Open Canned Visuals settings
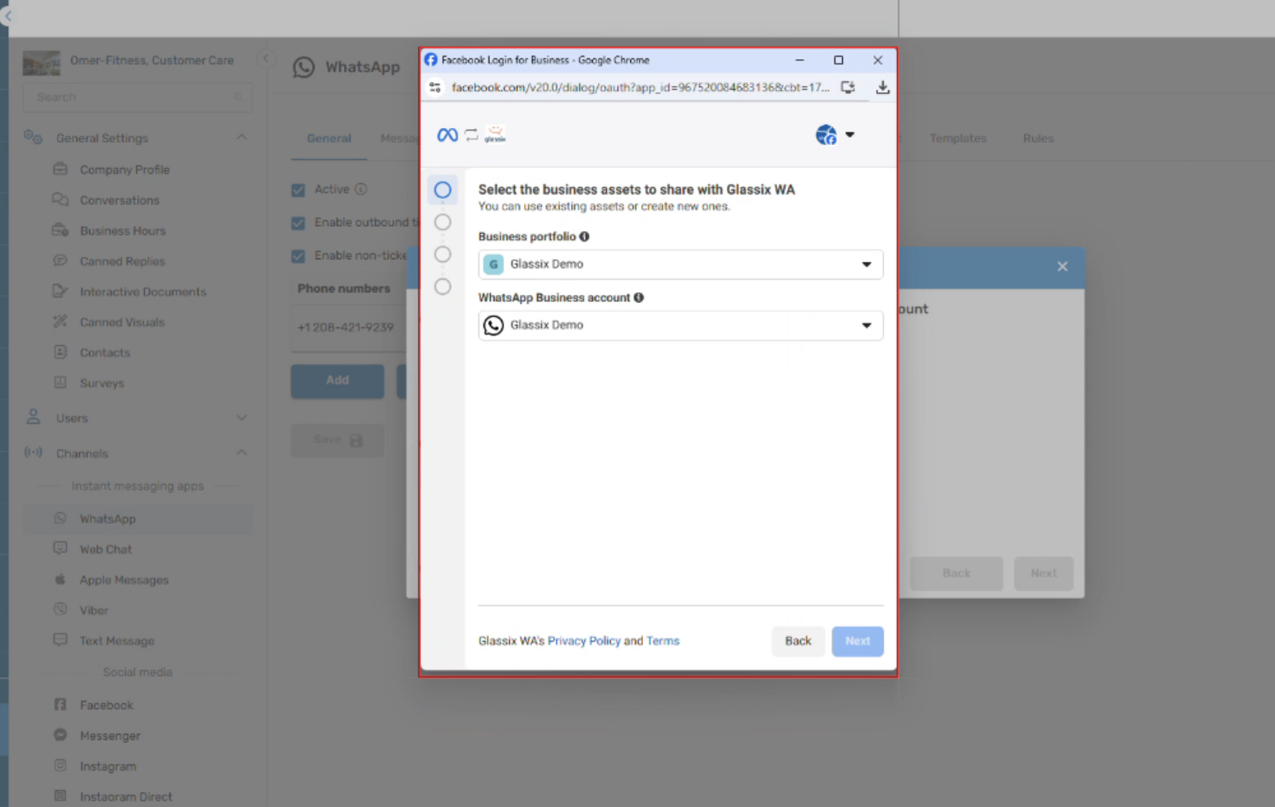 coord(122,322)
